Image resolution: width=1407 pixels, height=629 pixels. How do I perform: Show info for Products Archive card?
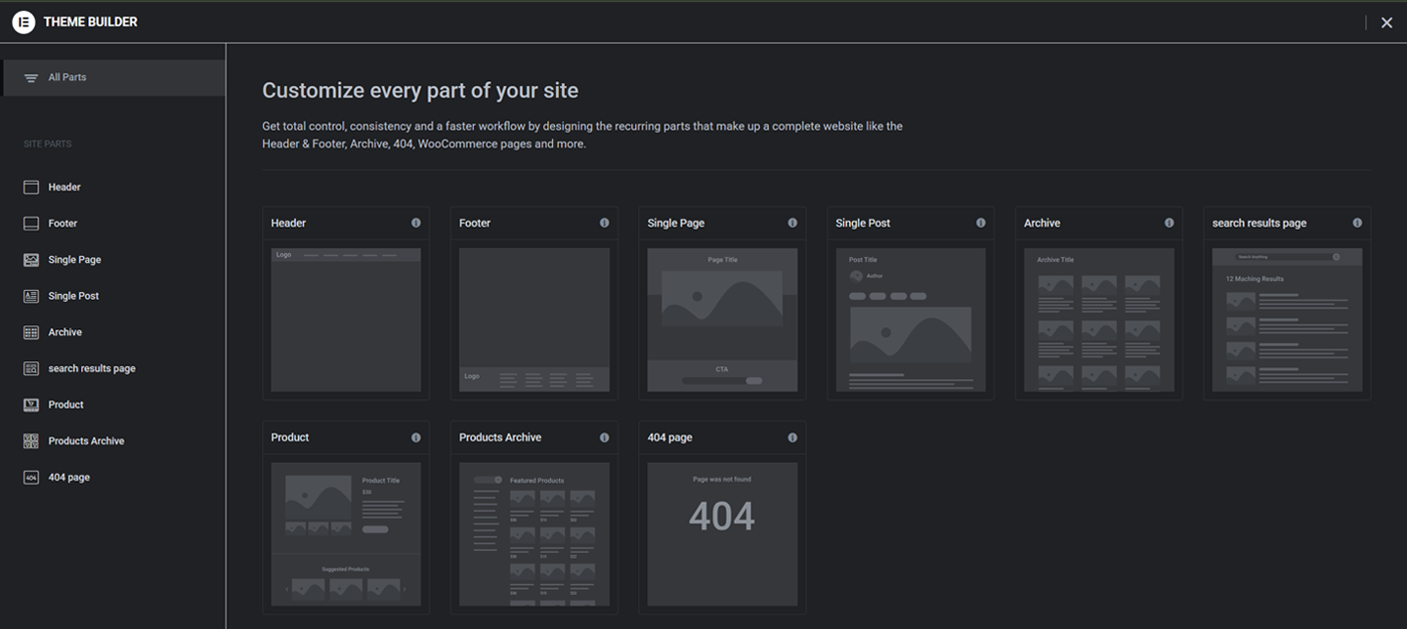(605, 438)
